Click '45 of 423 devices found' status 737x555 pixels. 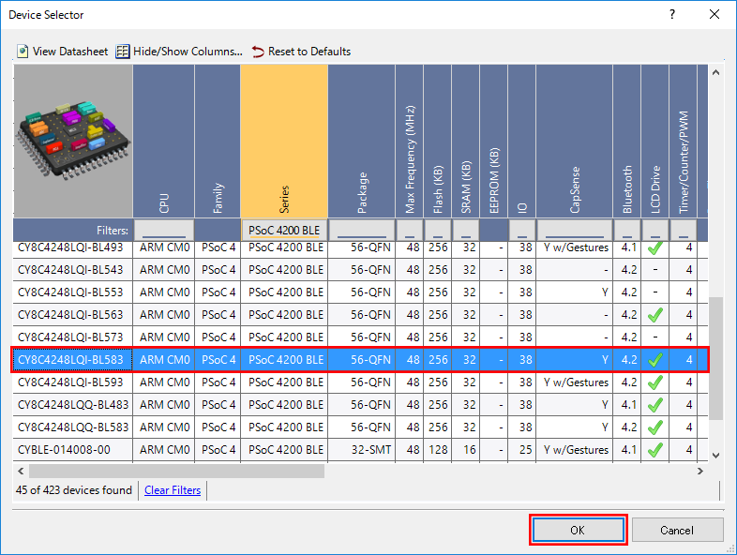[x=74, y=490]
